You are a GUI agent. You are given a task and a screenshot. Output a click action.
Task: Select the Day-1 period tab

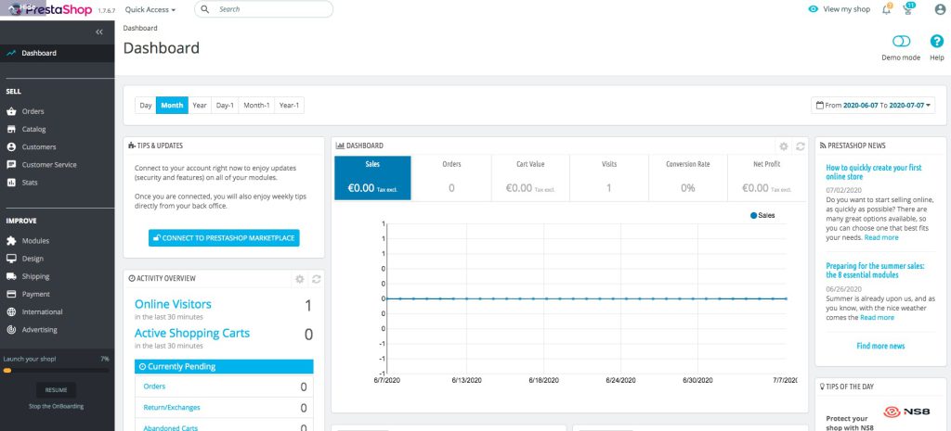(x=225, y=106)
